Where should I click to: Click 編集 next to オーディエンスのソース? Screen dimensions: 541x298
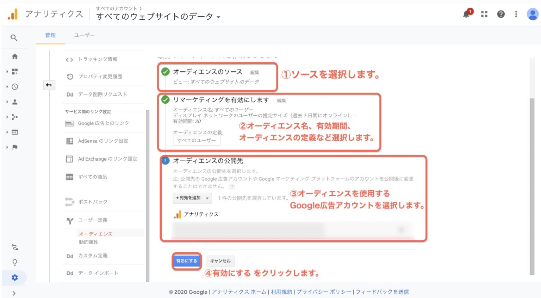pos(255,72)
